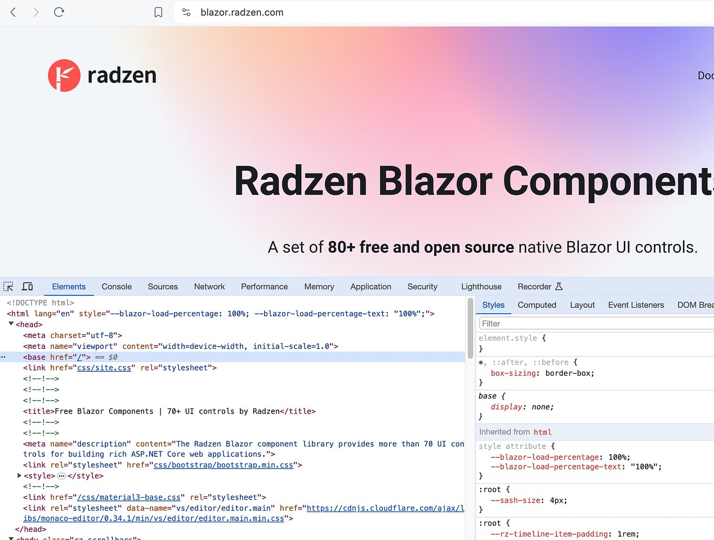Click the material3-base.css link
Screen dimensions: 714x540
pyautogui.click(x=129, y=497)
